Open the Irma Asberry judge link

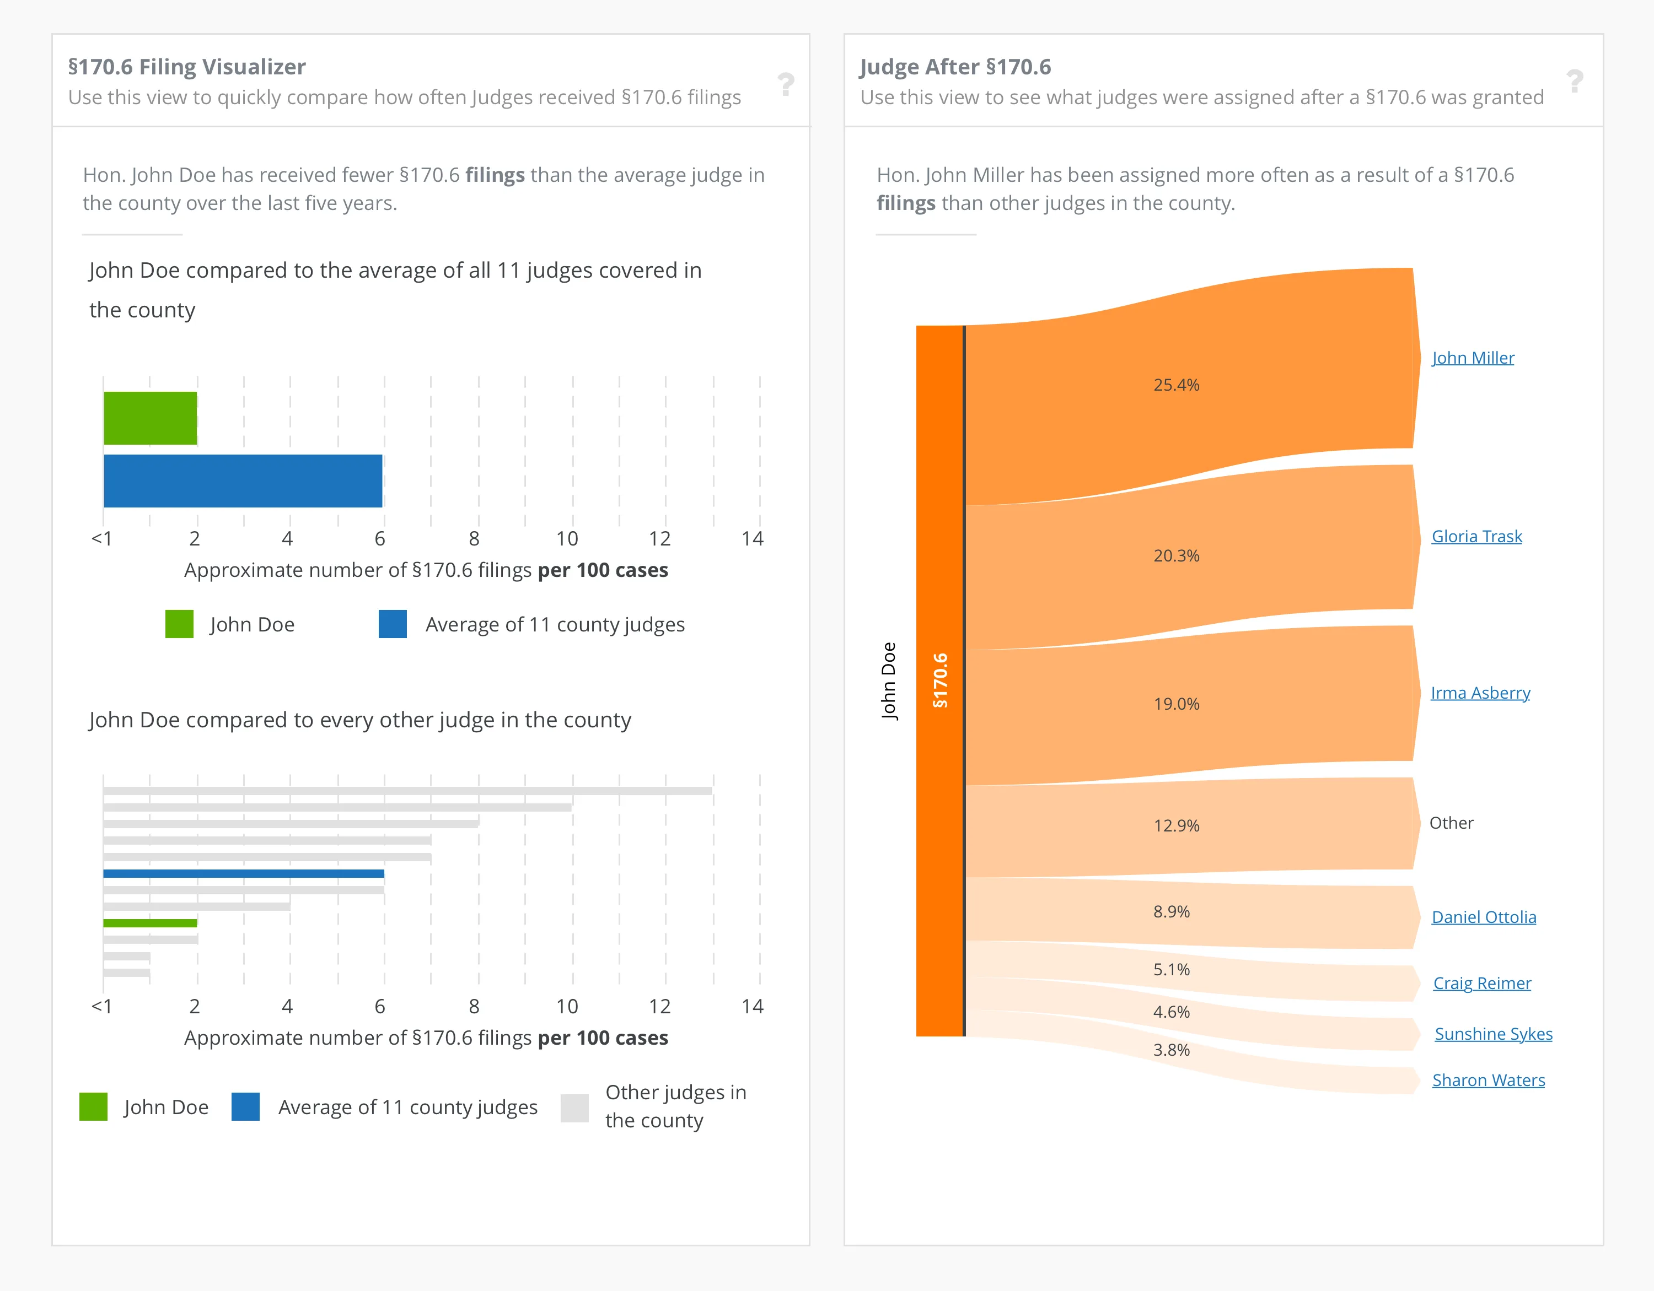(x=1480, y=693)
